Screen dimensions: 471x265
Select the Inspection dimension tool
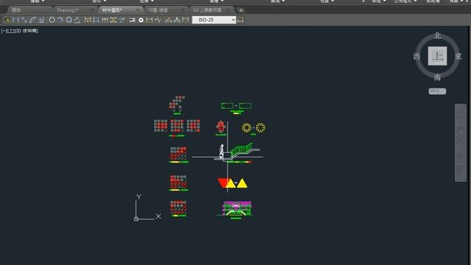pos(149,20)
